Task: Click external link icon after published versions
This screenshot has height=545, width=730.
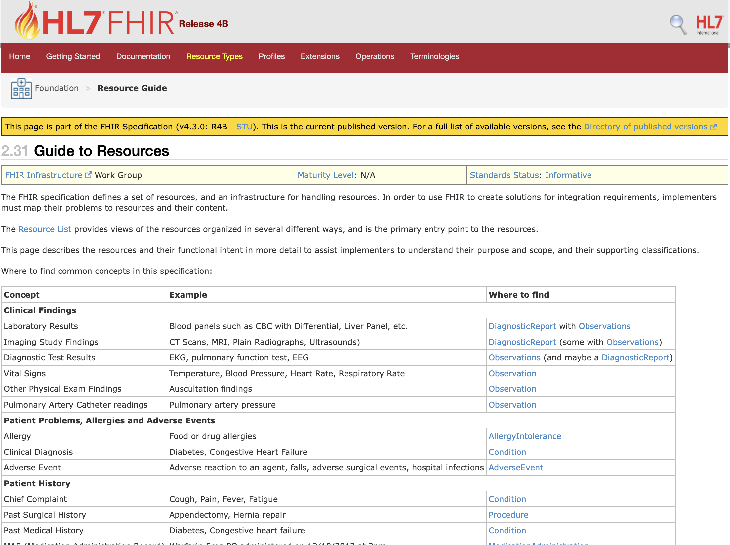Action: coord(713,127)
